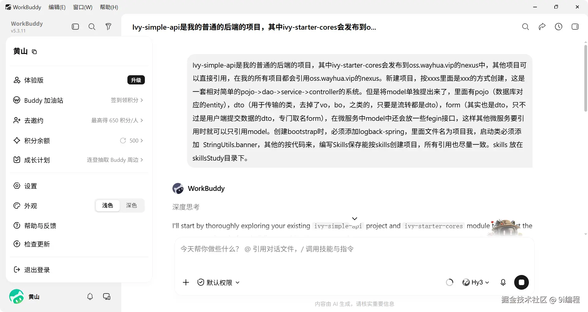Open the 窗口(W) menu
Screen dimensions: 588x312
83,7
